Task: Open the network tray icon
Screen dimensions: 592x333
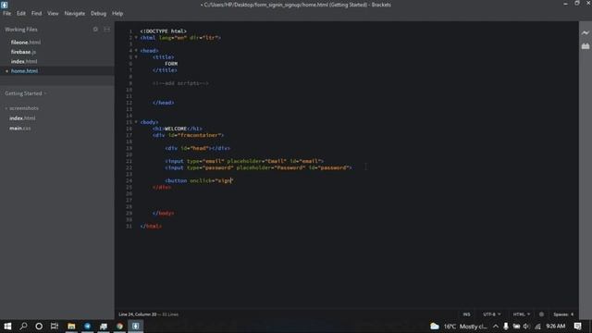Action: tap(537, 327)
